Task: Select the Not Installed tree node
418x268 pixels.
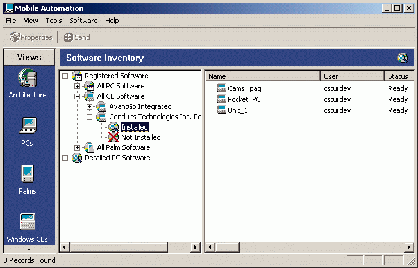Action: click(140, 137)
